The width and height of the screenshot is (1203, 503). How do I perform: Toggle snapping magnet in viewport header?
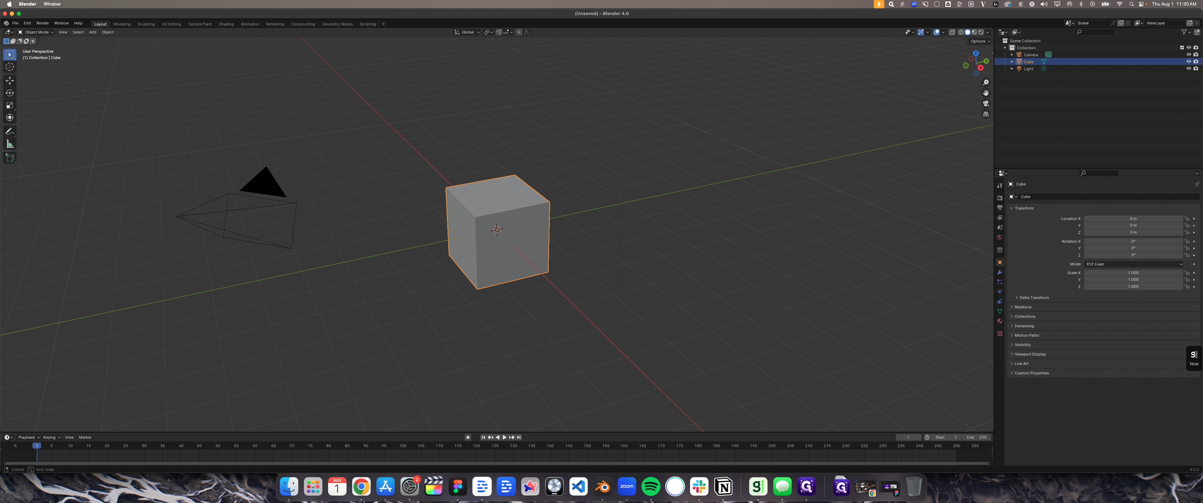pos(499,32)
